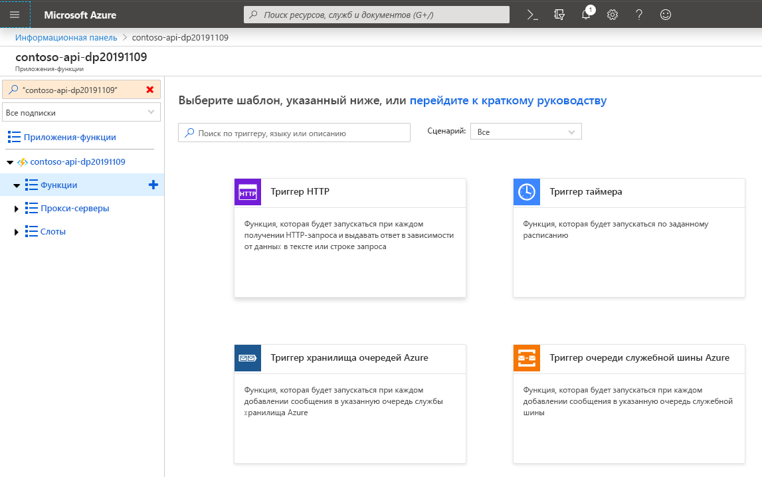
Task: Open the notifications bell
Action: click(x=586, y=15)
